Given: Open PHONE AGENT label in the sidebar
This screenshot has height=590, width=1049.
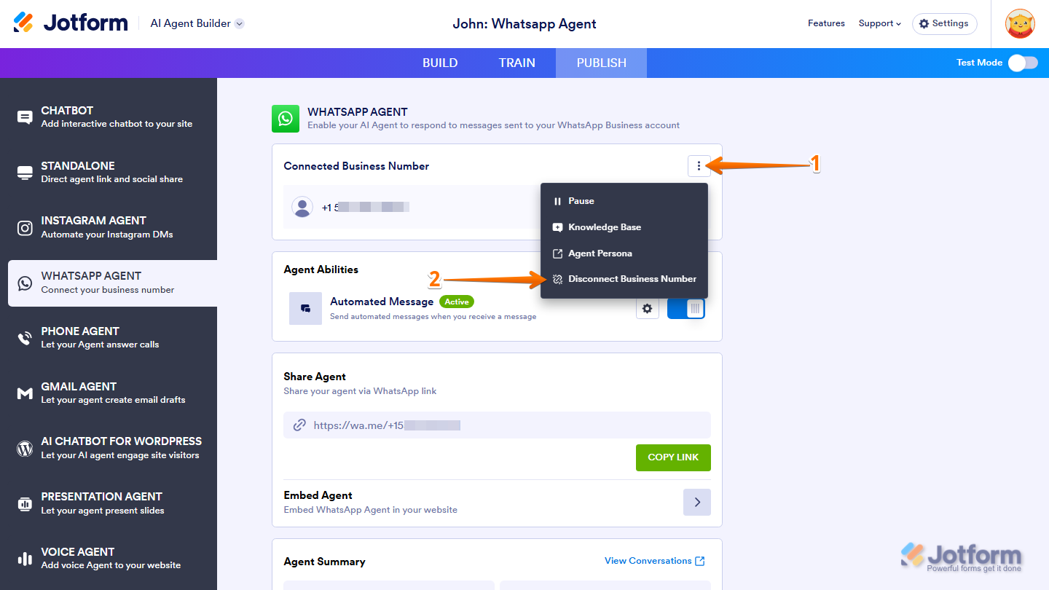Looking at the screenshot, I should (80, 331).
